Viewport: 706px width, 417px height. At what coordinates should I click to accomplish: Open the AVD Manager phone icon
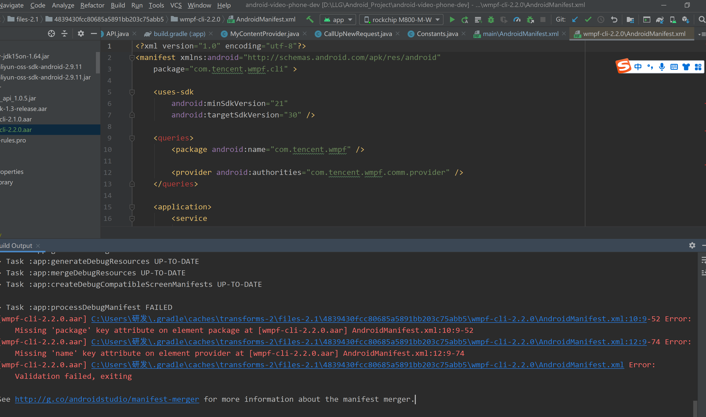[673, 19]
